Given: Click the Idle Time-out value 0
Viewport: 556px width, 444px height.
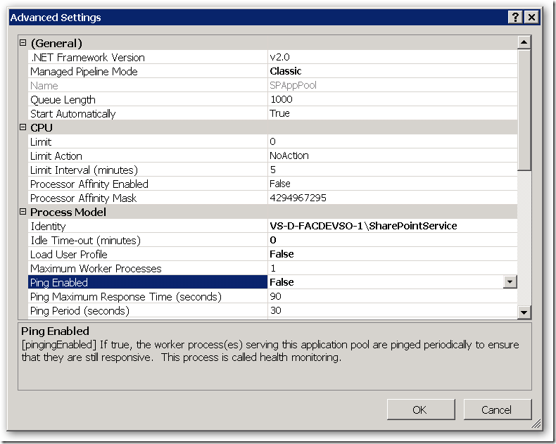Looking at the screenshot, I should (x=393, y=240).
